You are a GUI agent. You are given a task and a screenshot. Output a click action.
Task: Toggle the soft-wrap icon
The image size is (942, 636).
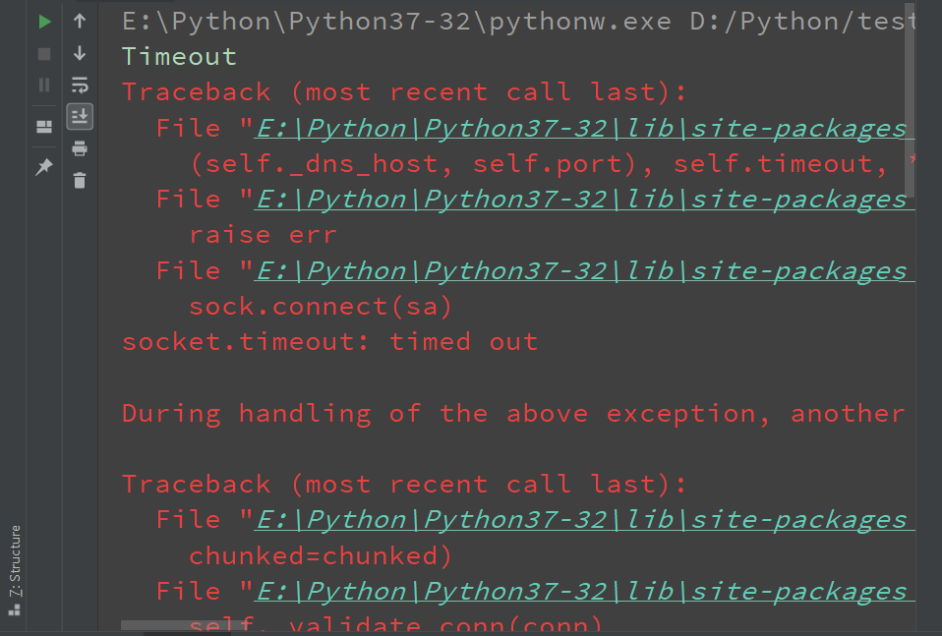coord(80,85)
